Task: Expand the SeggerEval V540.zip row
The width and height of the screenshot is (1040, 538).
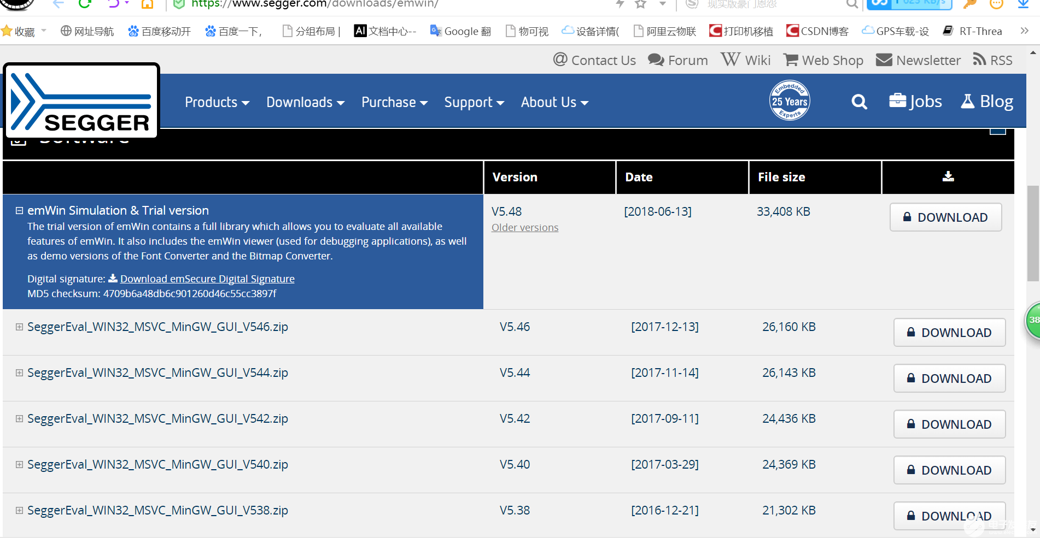Action: (19, 465)
